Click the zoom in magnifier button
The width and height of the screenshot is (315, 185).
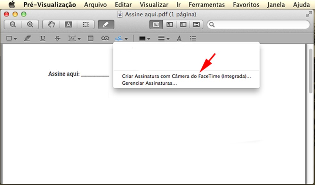[x=30, y=25]
